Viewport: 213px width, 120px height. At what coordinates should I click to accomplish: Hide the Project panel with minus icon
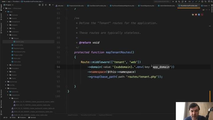click(53, 5)
